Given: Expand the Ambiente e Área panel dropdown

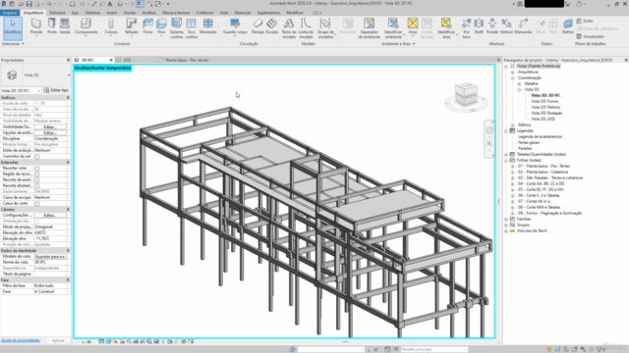Looking at the screenshot, I should coord(398,43).
